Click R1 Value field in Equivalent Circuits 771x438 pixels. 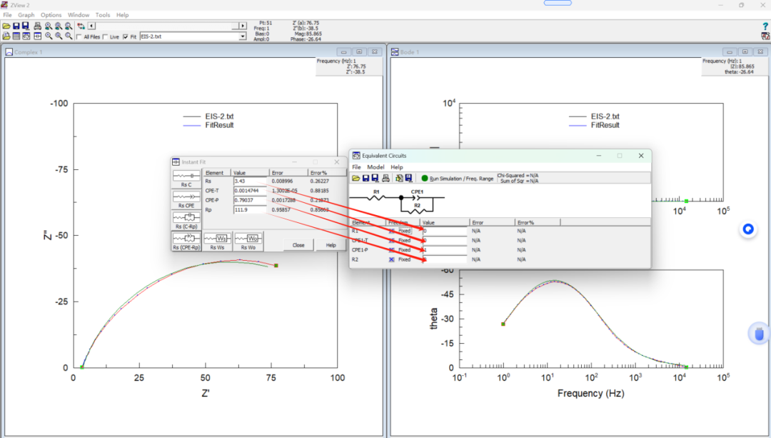click(444, 231)
